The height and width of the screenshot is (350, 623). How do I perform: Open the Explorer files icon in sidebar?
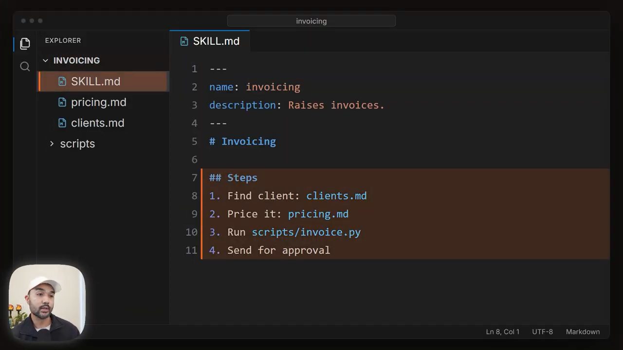(x=25, y=44)
